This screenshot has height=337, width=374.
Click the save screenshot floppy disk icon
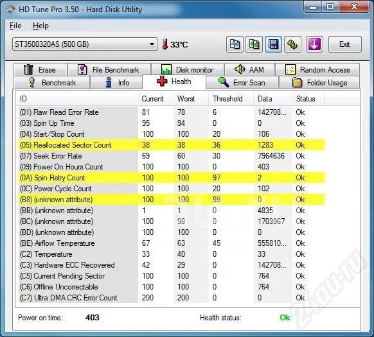pos(273,44)
